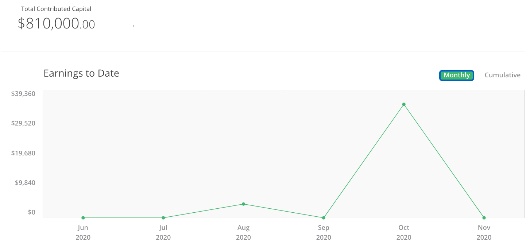
Task: Click the $19,680 y-axis label
Action: pyautogui.click(x=23, y=153)
